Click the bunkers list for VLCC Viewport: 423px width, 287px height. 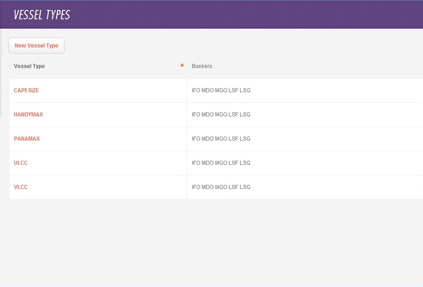221,187
